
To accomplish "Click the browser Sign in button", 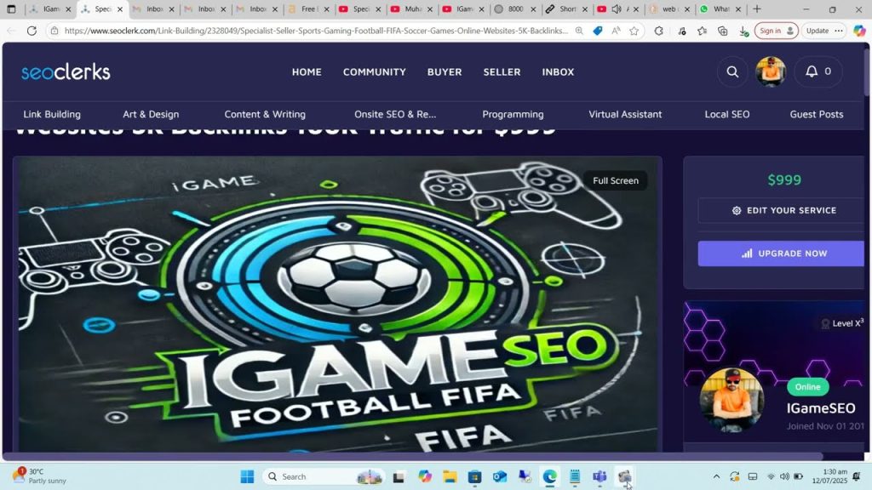I will (777, 31).
